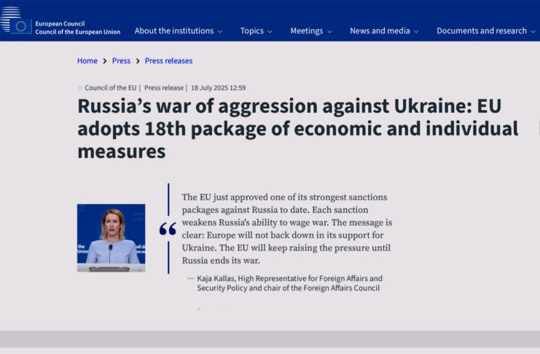Click the 'Press release' type label

[164, 88]
